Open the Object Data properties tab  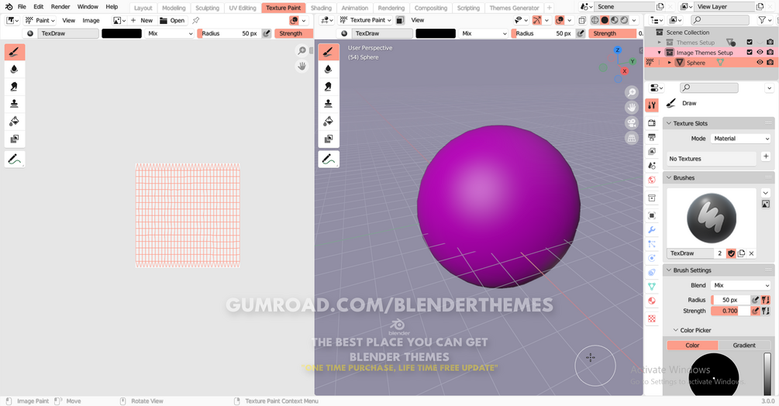click(x=652, y=287)
